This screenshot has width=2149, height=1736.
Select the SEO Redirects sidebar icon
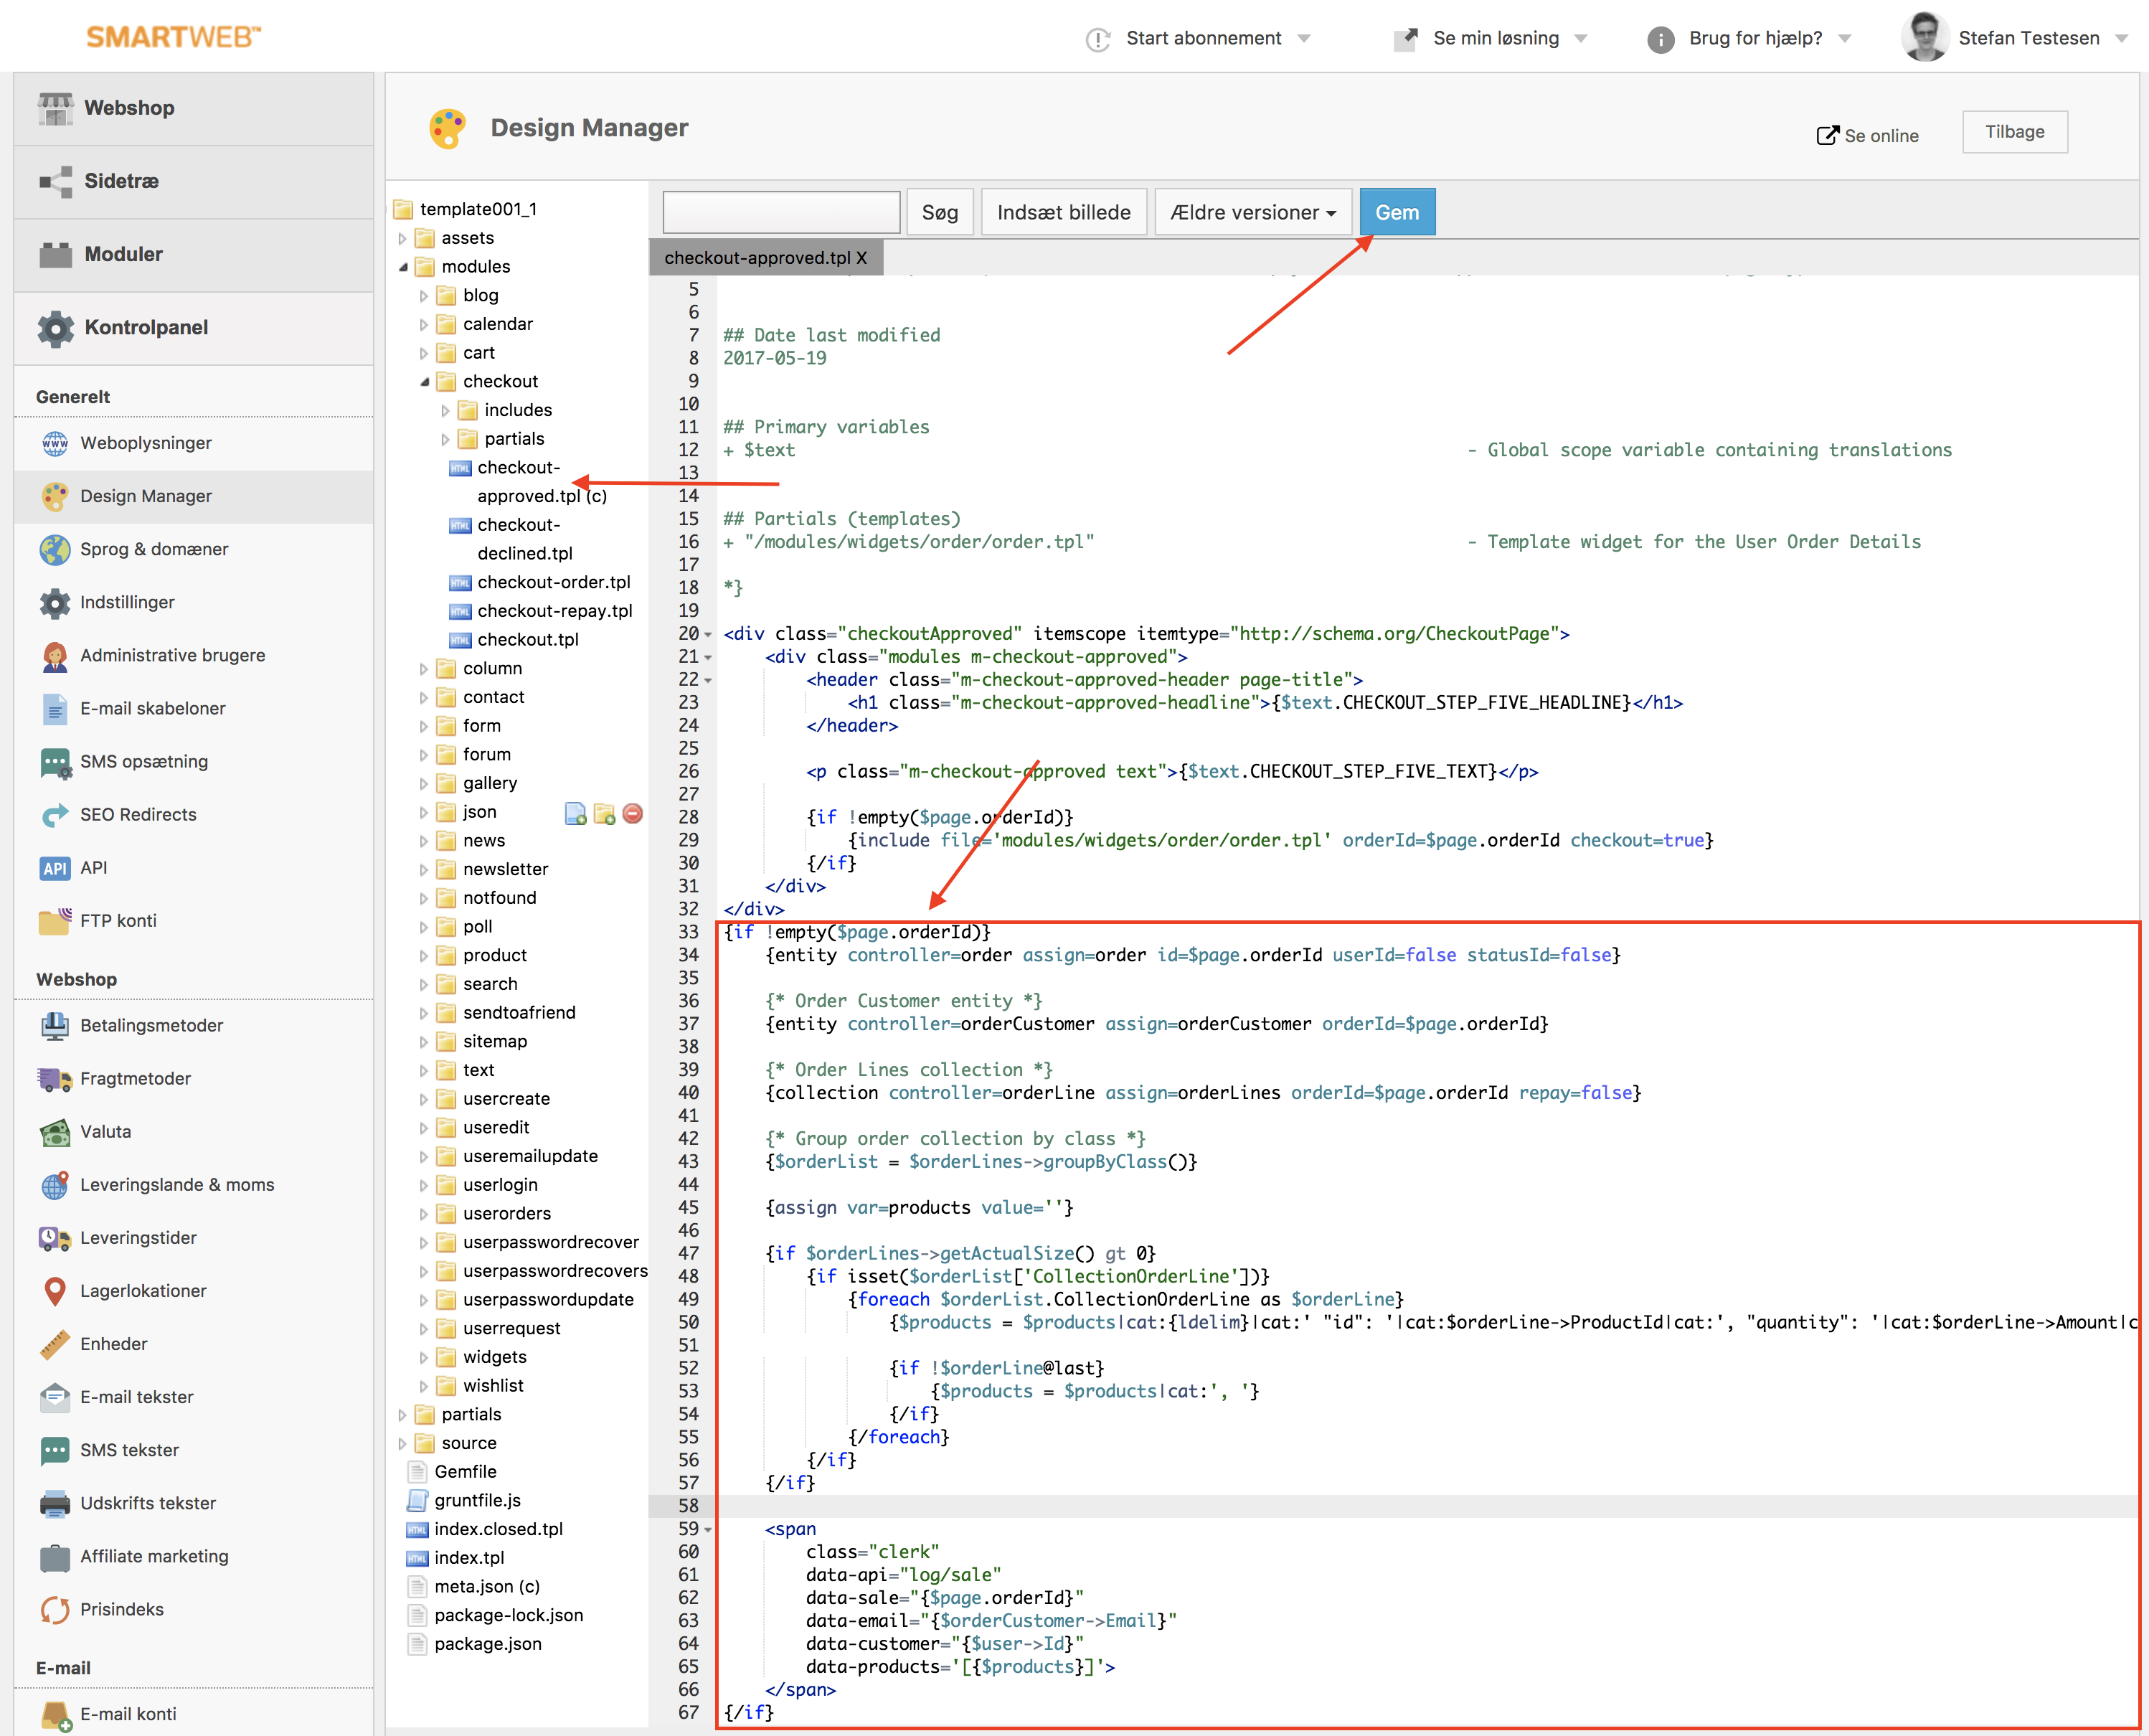[55, 814]
